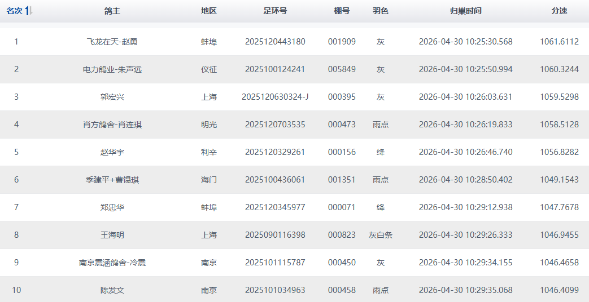Click owner name 郭宏兴

click(x=112, y=97)
